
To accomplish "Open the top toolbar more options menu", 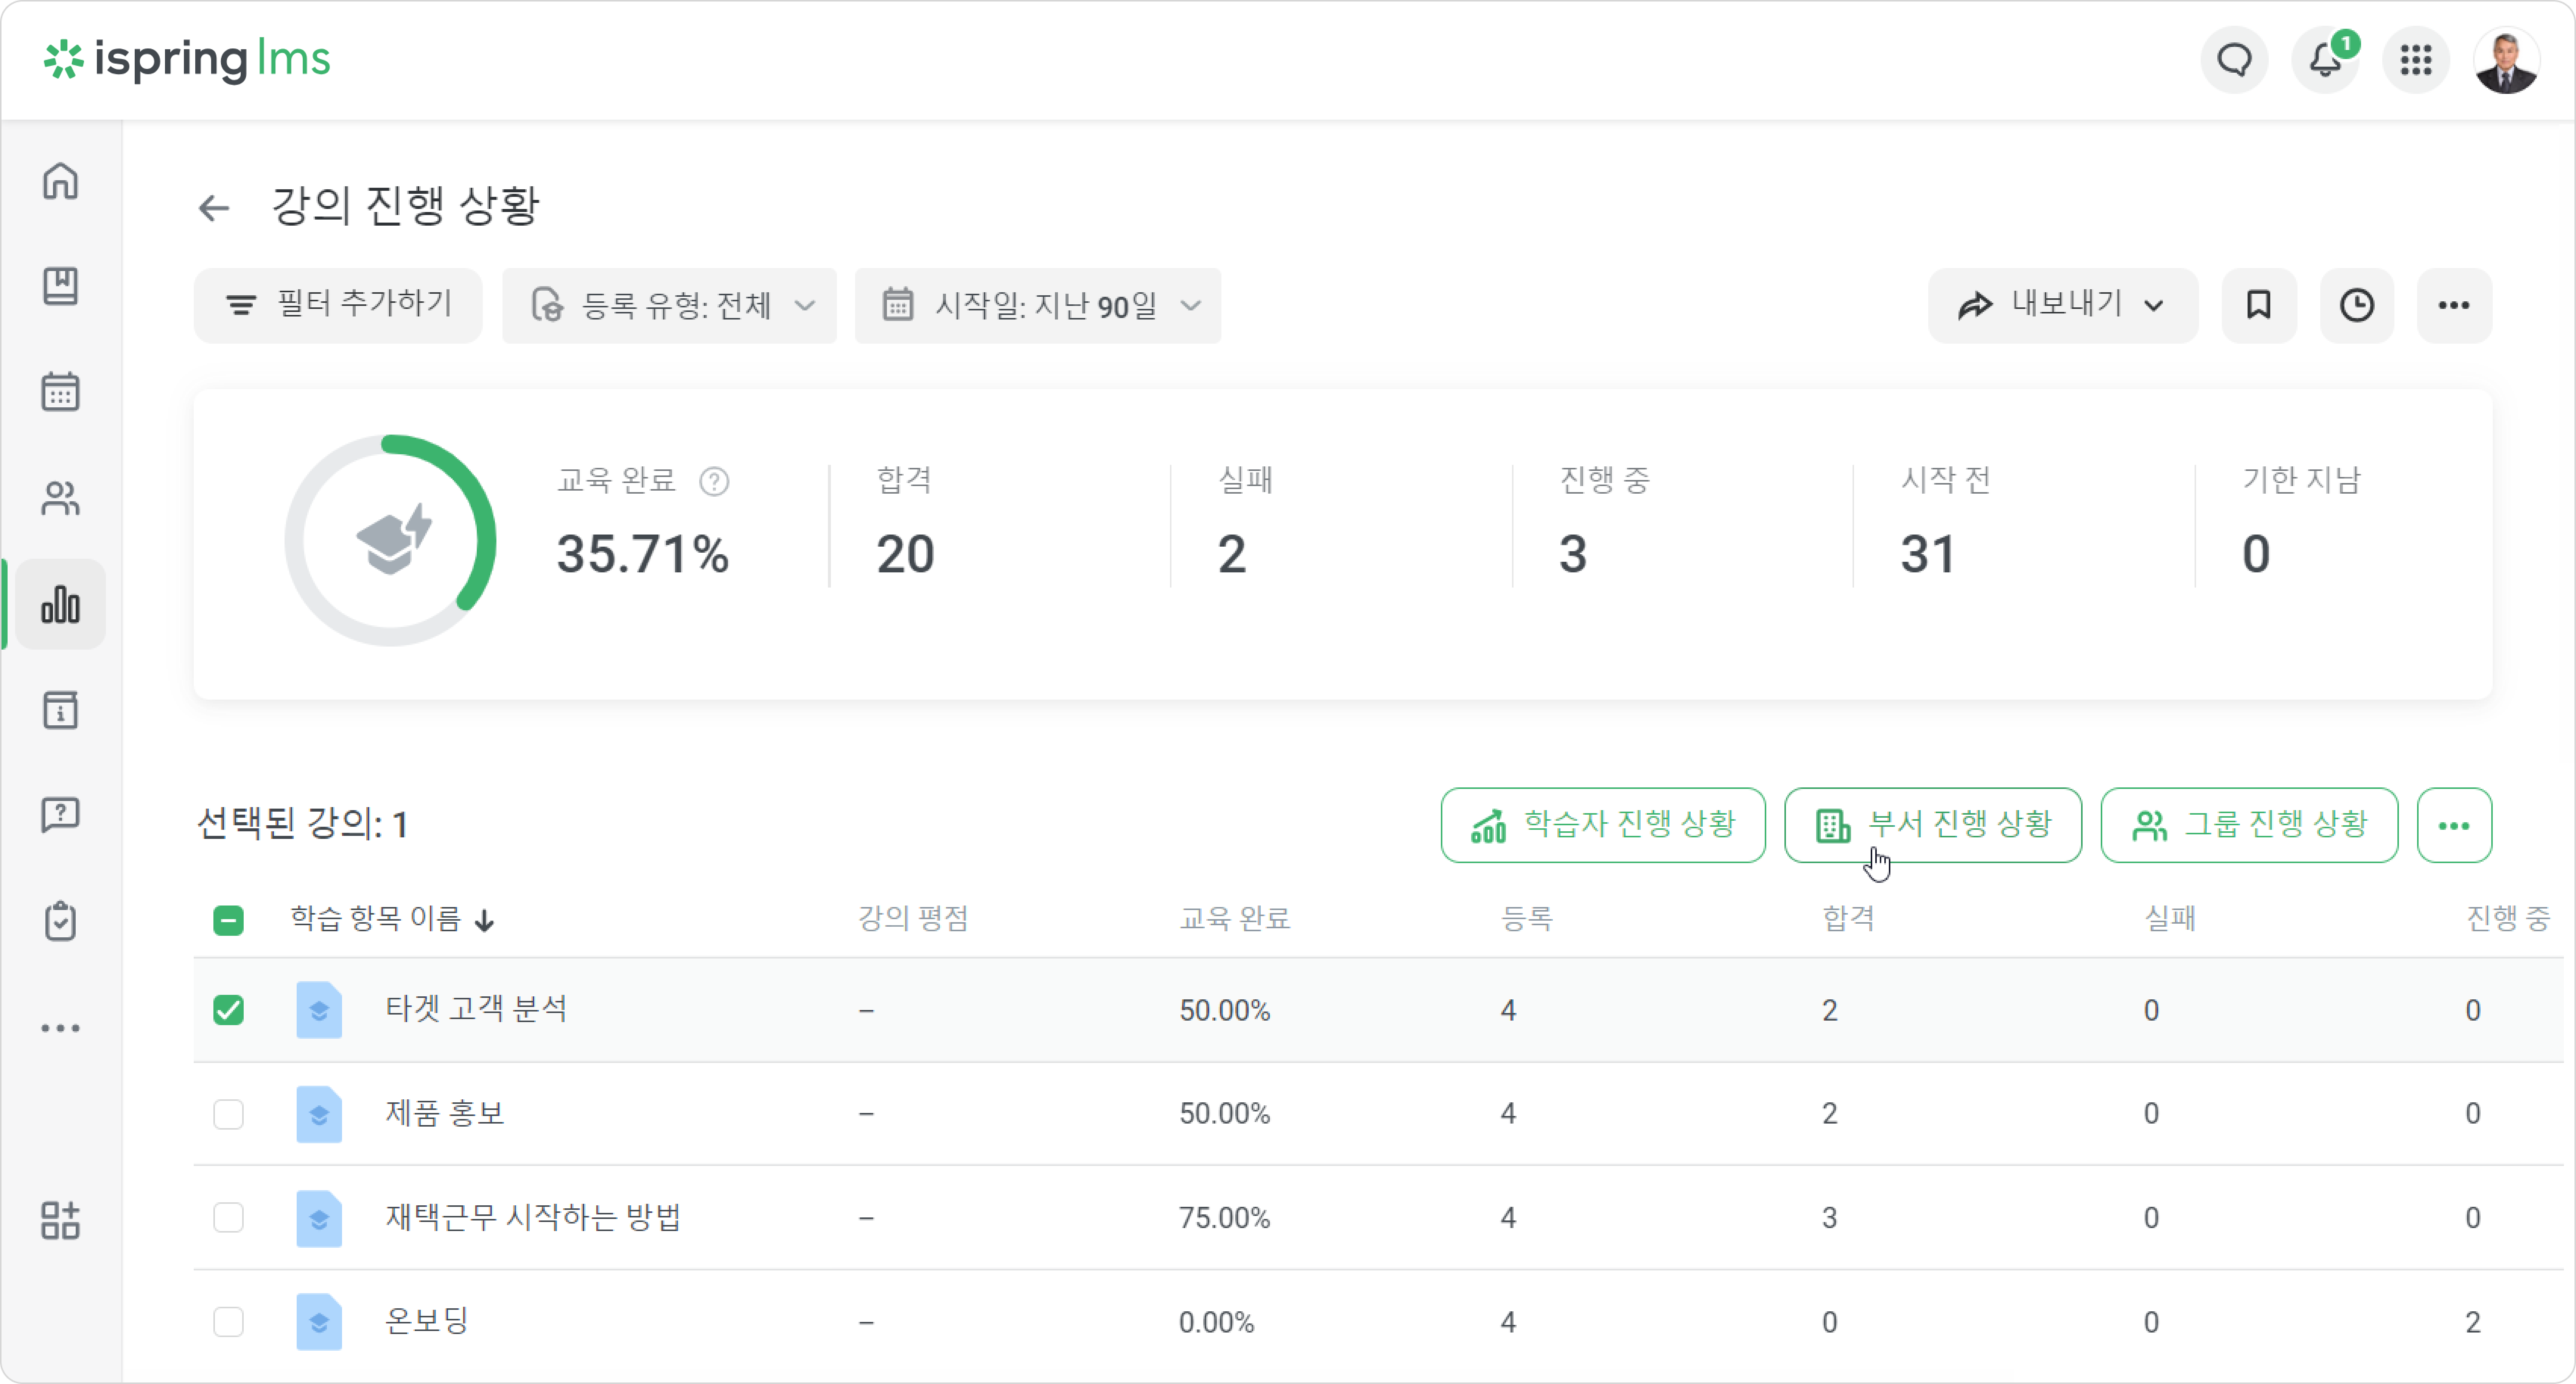I will [2454, 305].
